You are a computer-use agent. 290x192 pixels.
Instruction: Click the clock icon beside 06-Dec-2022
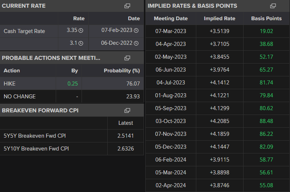(x=136, y=43)
